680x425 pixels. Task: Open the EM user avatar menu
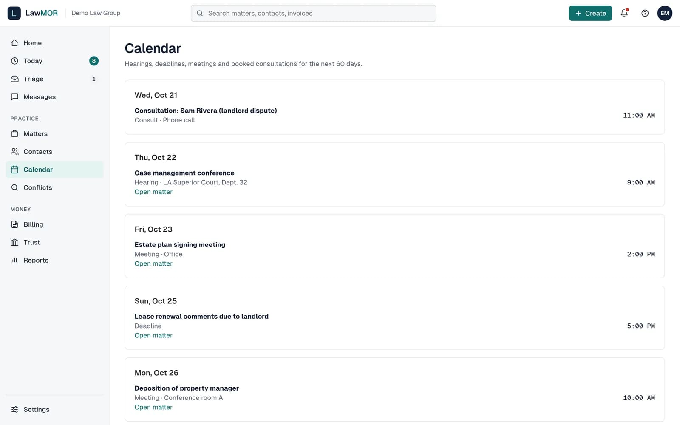665,13
